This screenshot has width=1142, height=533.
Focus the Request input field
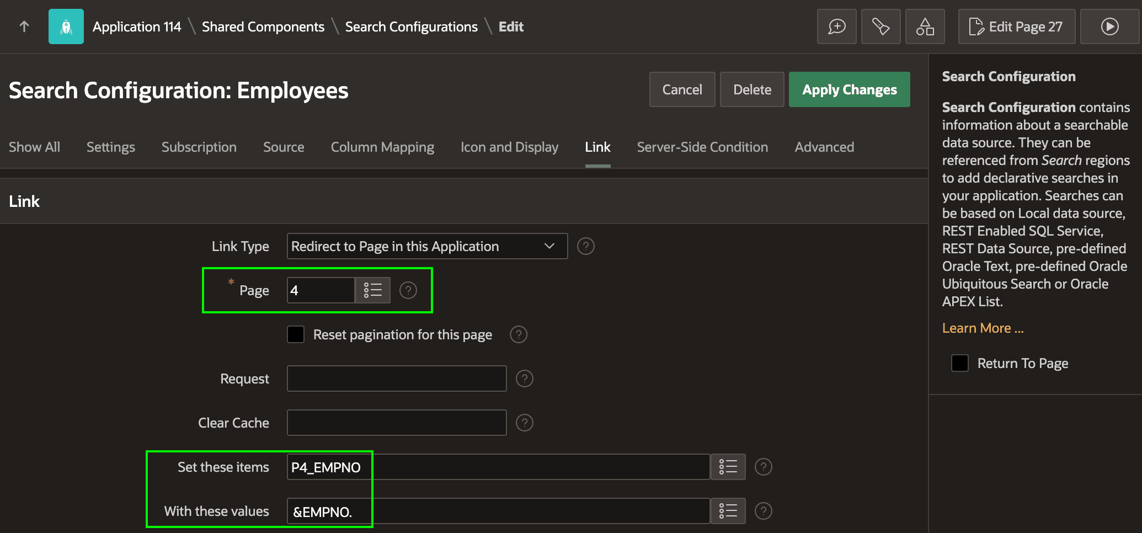(397, 379)
